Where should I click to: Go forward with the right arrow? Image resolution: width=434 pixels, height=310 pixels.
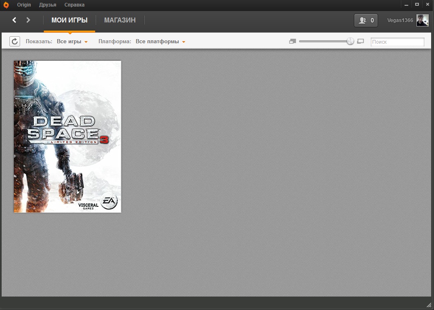point(28,20)
